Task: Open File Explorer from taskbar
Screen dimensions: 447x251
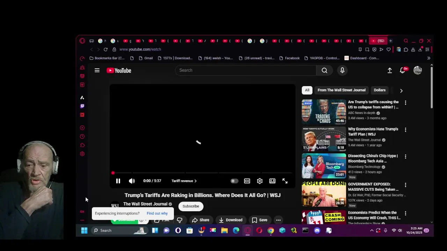Action: pyautogui.click(x=225, y=230)
